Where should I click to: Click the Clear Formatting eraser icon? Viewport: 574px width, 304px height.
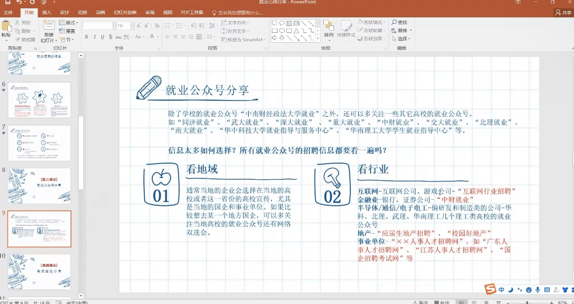point(157,25)
